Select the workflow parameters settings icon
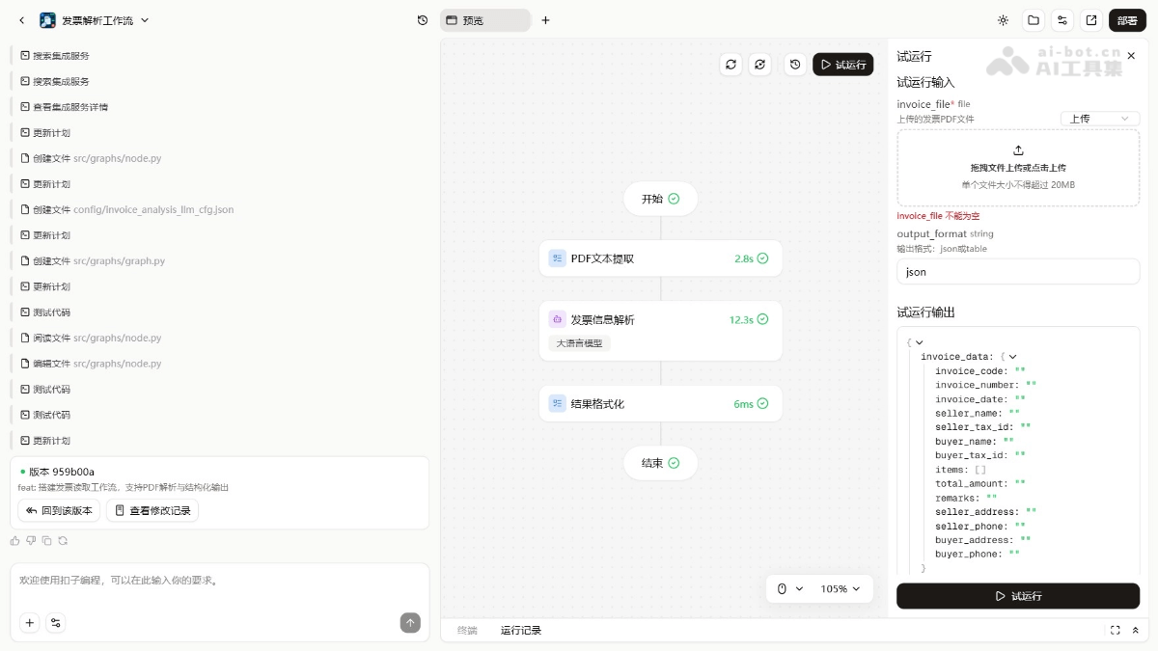 (1061, 19)
